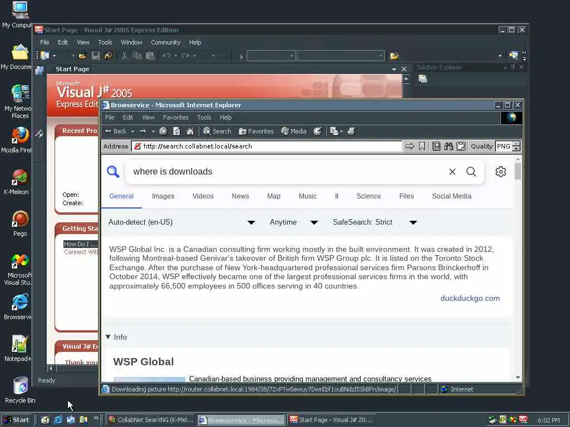Open the IE View menu
The height and width of the screenshot is (427, 570).
148,118
